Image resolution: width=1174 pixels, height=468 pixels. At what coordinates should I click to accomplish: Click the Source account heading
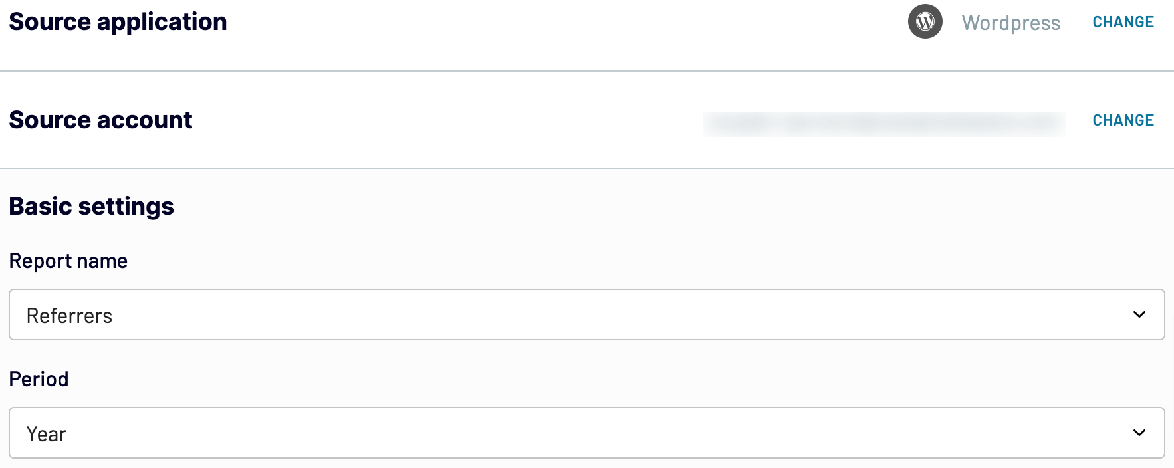[x=100, y=120]
